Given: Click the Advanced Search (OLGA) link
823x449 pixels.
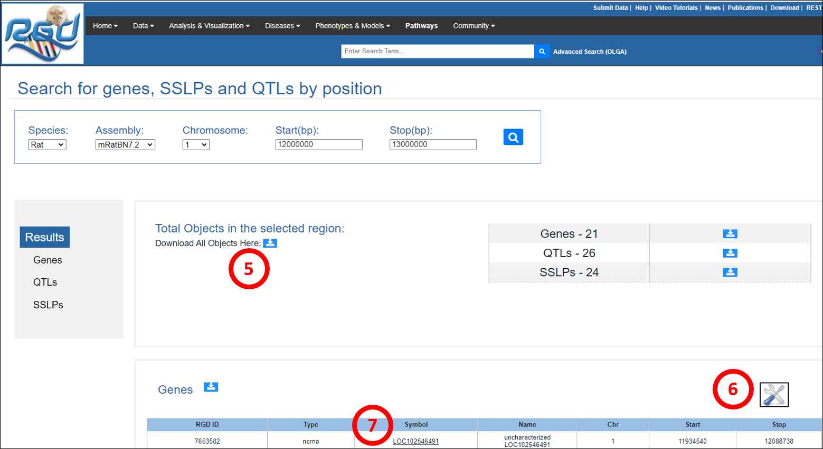Looking at the screenshot, I should coord(590,52).
